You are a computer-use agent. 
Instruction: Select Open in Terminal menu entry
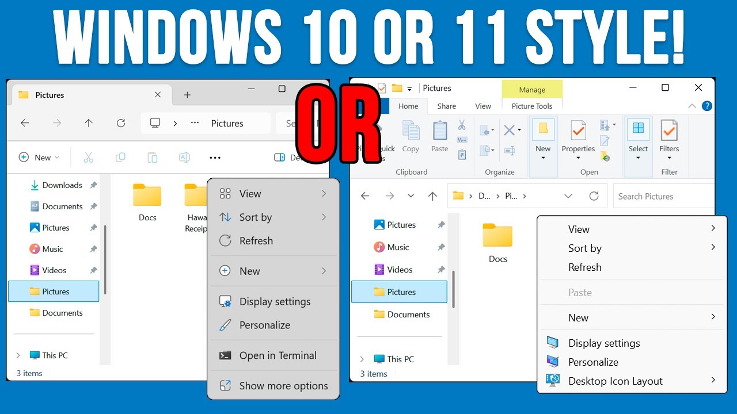(x=273, y=355)
